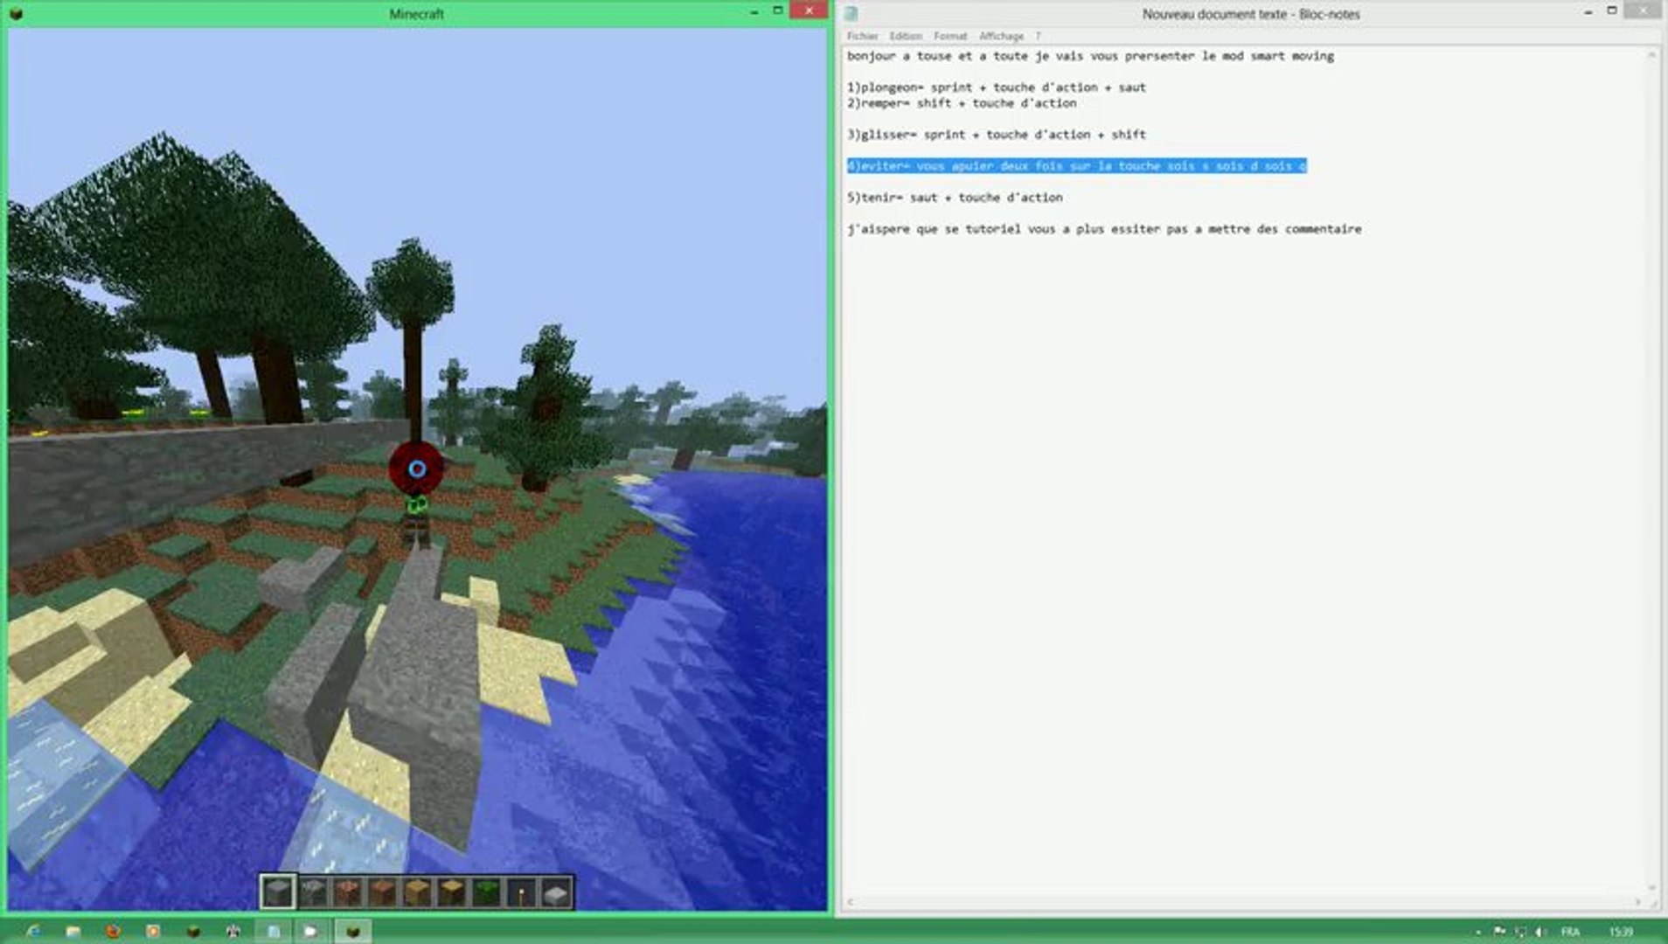This screenshot has width=1668, height=944.
Task: Click the FRA language indicator
Action: click(1570, 932)
